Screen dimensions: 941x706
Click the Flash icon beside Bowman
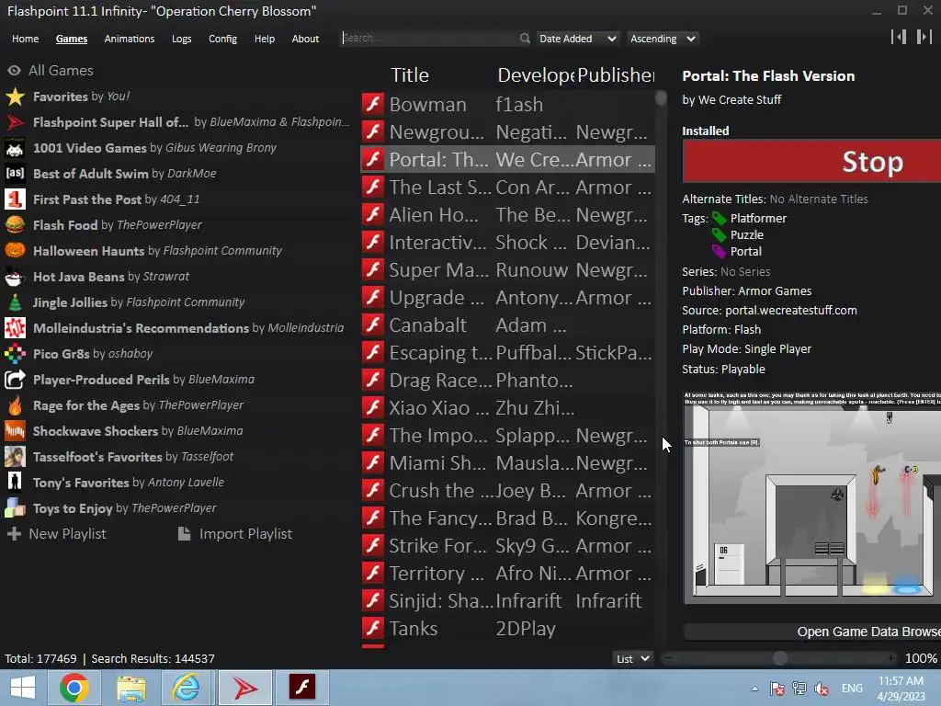click(x=373, y=104)
